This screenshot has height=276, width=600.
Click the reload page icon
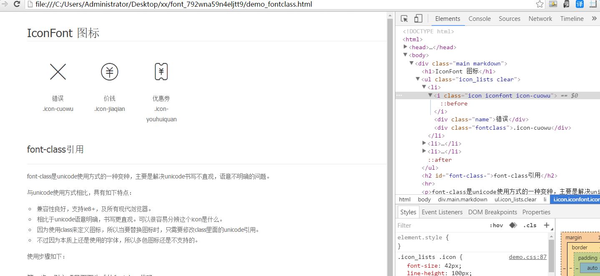17,5
